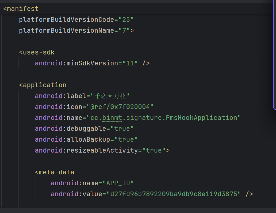
Task: Select the android:minSdkVersion attribute
Action: point(76,63)
